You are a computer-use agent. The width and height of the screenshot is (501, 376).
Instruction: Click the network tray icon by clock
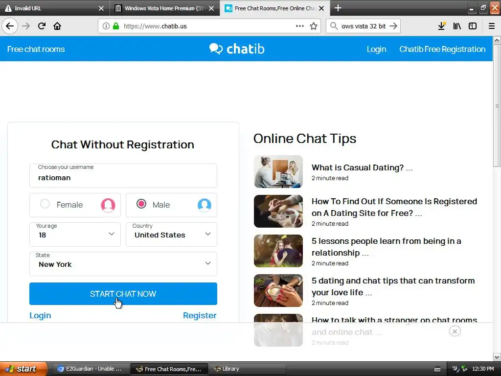pyautogui.click(x=464, y=369)
